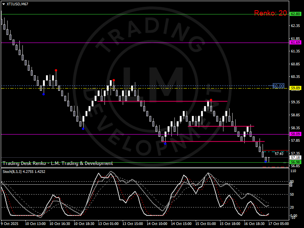Click the yellow 59.89 price tag
The image size is (304, 228).
point(295,88)
